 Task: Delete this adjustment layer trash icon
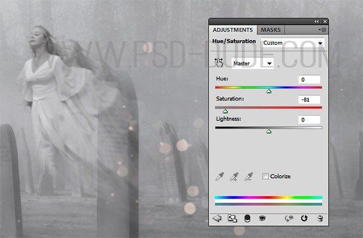(320, 218)
